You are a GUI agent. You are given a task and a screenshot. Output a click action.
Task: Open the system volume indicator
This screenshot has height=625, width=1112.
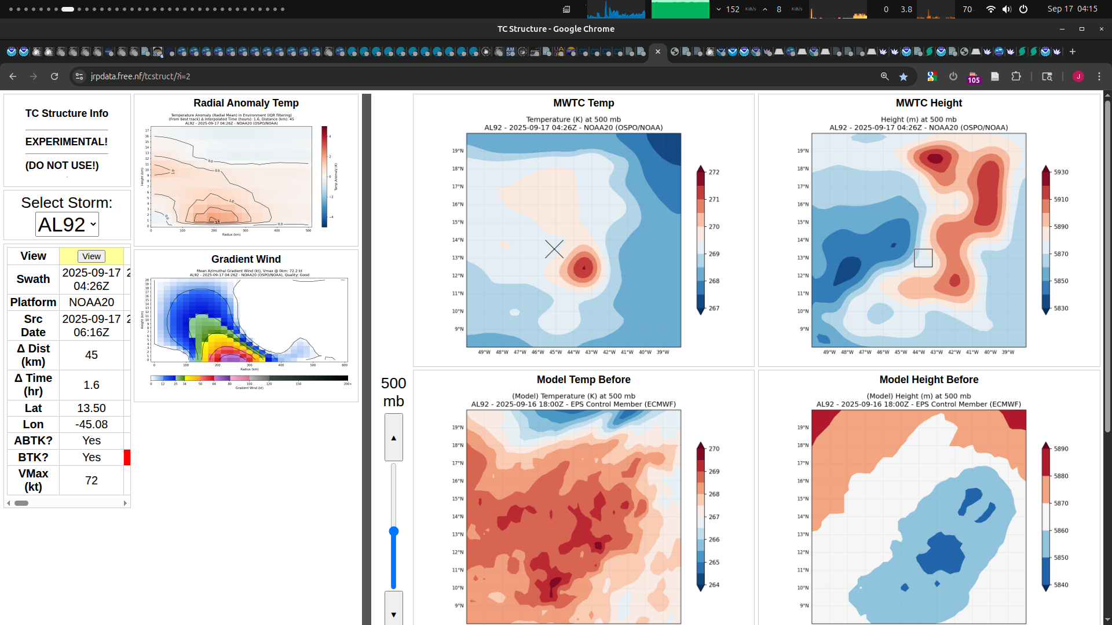(x=1007, y=9)
